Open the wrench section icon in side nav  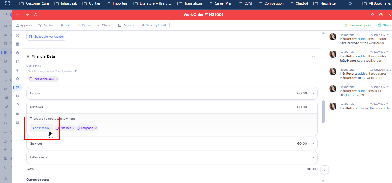click(x=18, y=53)
